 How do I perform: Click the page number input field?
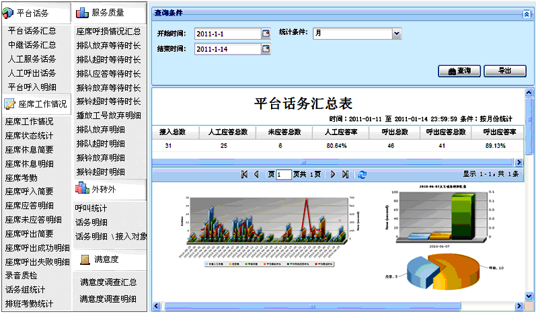[x=283, y=174]
